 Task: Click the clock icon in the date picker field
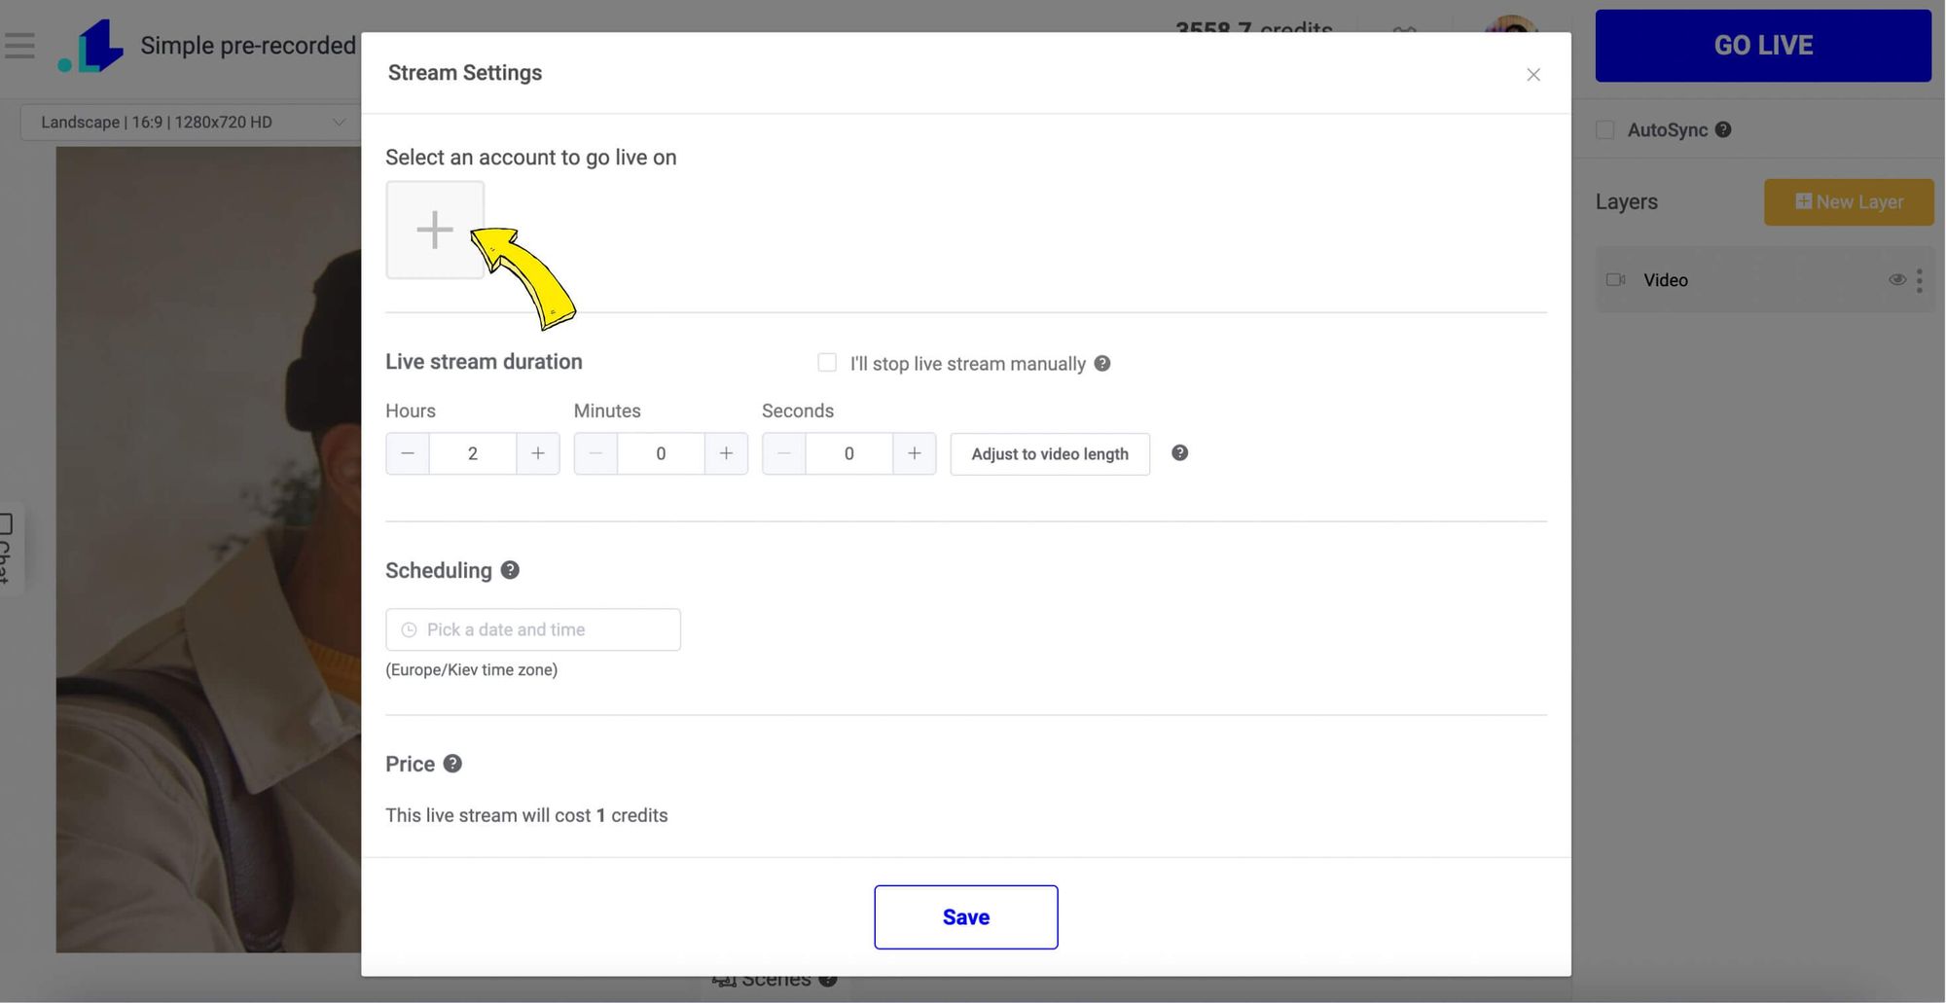point(409,629)
